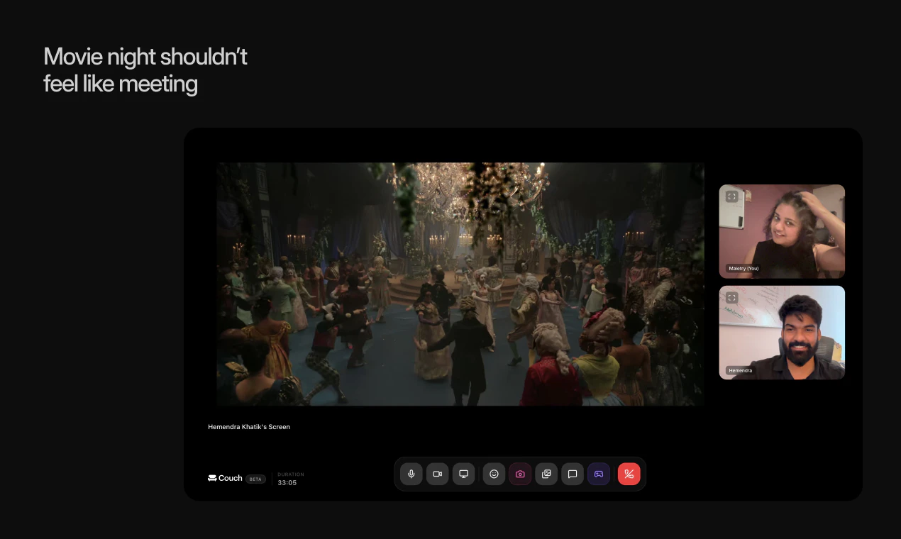Mute the microphone in the call toolbar
The height and width of the screenshot is (539, 901).
(x=411, y=474)
